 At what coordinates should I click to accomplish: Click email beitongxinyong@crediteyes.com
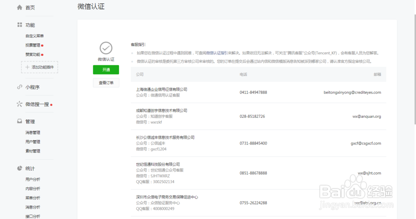click(352, 92)
